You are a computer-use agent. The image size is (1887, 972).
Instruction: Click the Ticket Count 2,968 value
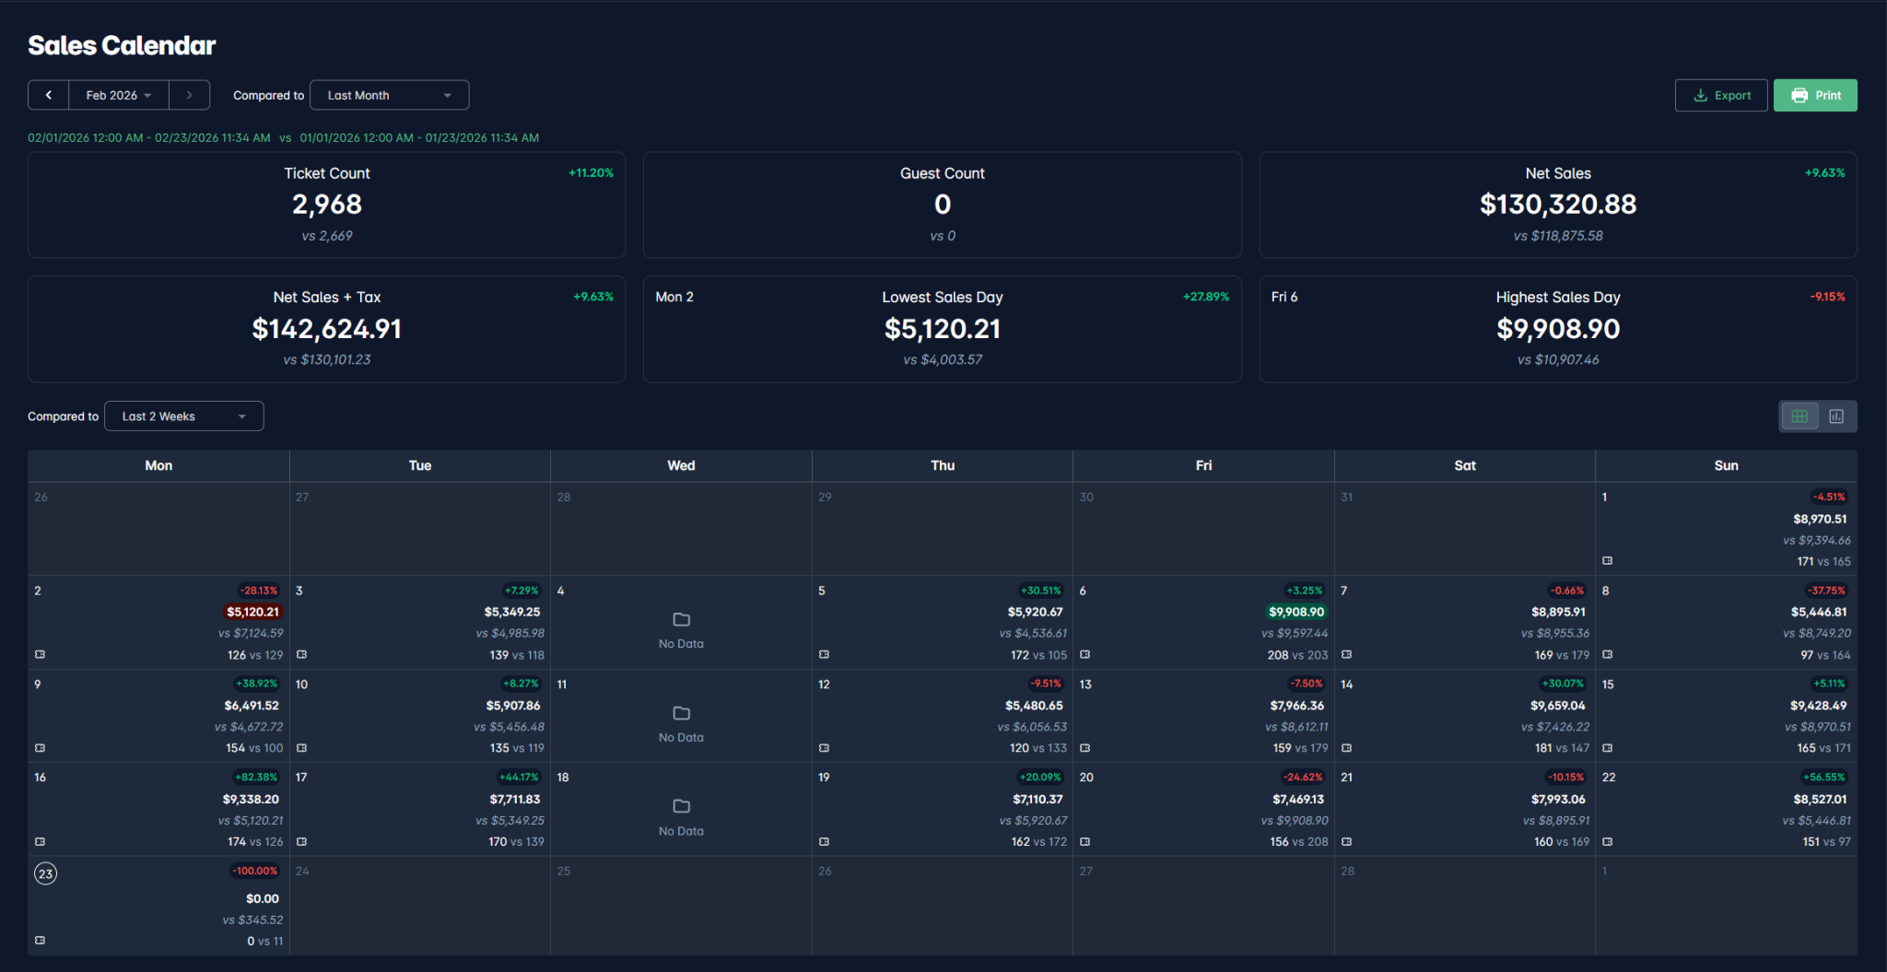(327, 205)
